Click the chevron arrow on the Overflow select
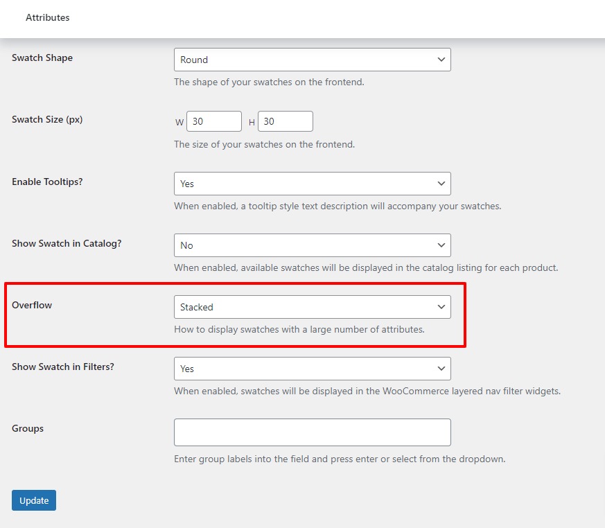 pos(441,307)
